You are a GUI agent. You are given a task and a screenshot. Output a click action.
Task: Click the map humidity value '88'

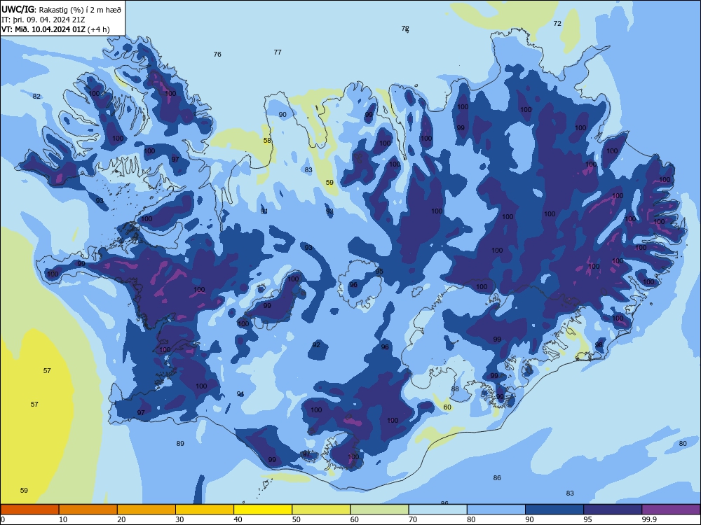click(x=455, y=388)
